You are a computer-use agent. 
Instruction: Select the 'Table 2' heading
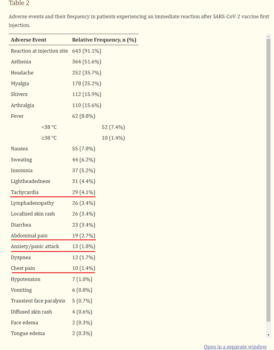[x=19, y=3]
